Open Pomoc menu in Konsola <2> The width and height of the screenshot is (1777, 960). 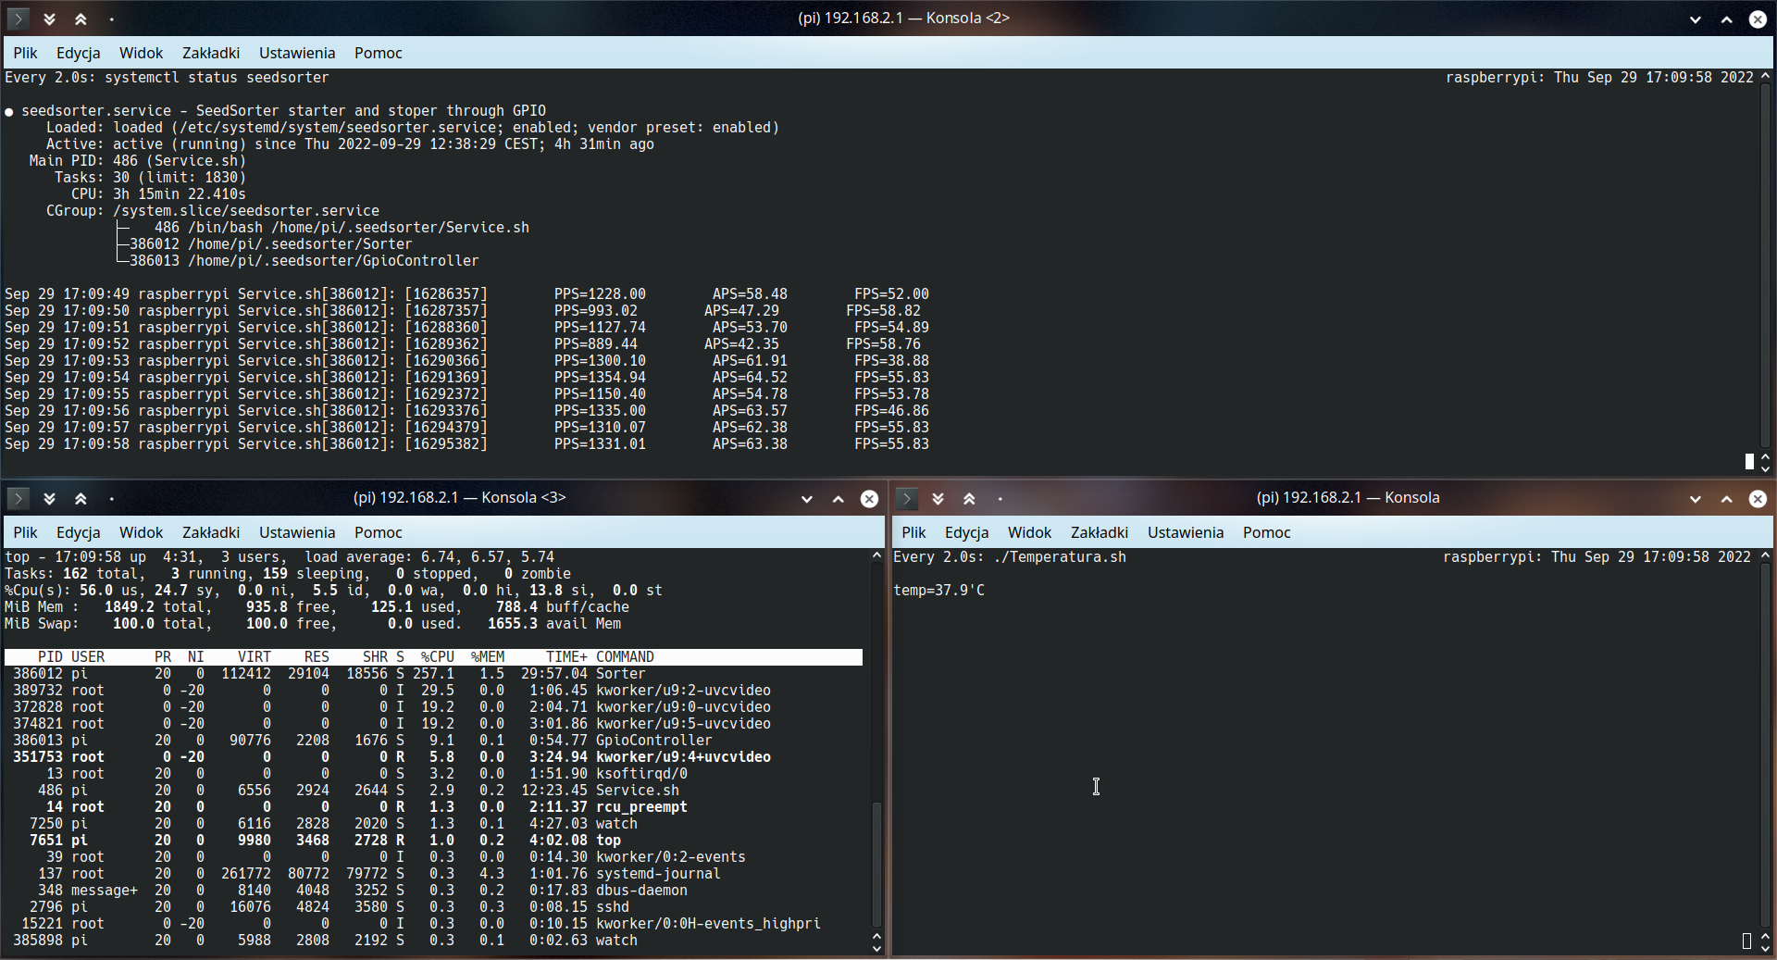coord(379,53)
